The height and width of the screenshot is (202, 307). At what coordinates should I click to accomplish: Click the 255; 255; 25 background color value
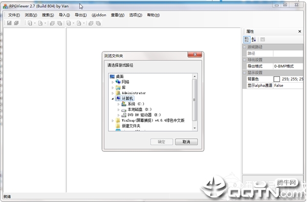(293, 79)
